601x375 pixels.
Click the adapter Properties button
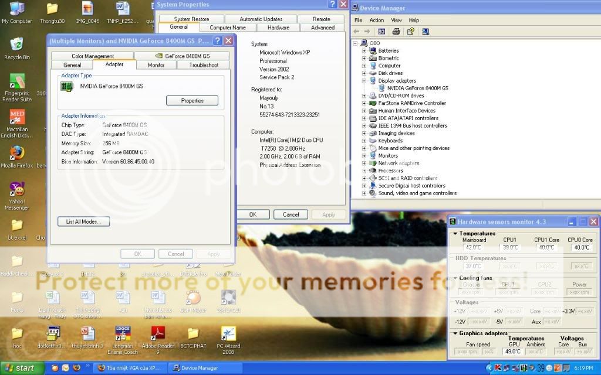(192, 101)
